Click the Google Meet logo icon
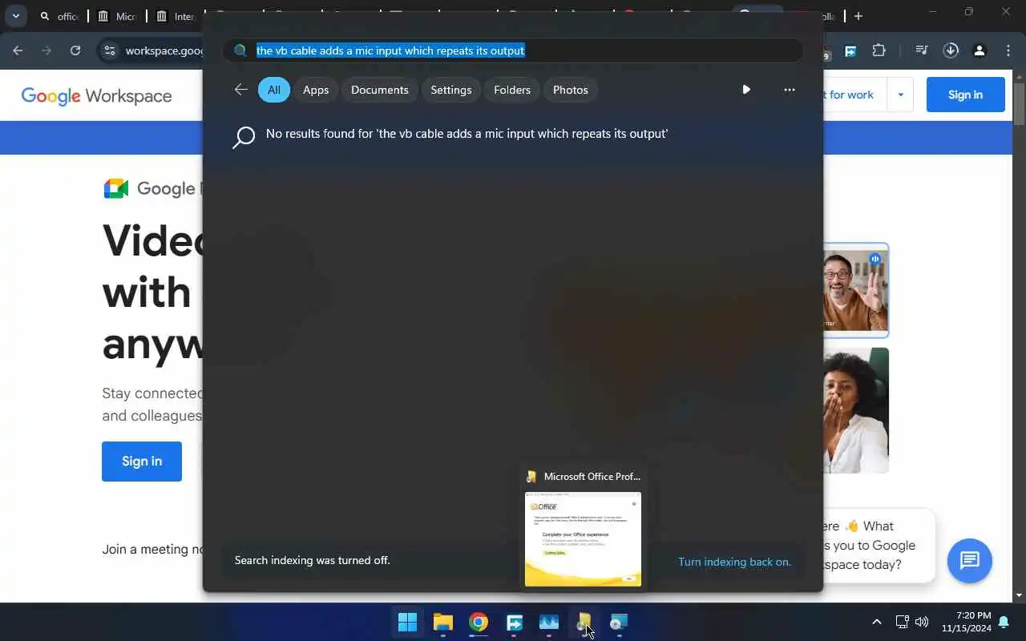The width and height of the screenshot is (1026, 641). pos(116,188)
